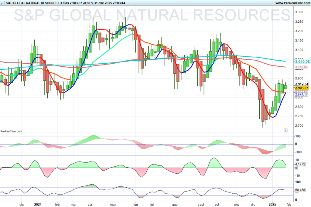Click the ago label on the time axis
Screen dimensions: 311x207
[x=175, y=205]
